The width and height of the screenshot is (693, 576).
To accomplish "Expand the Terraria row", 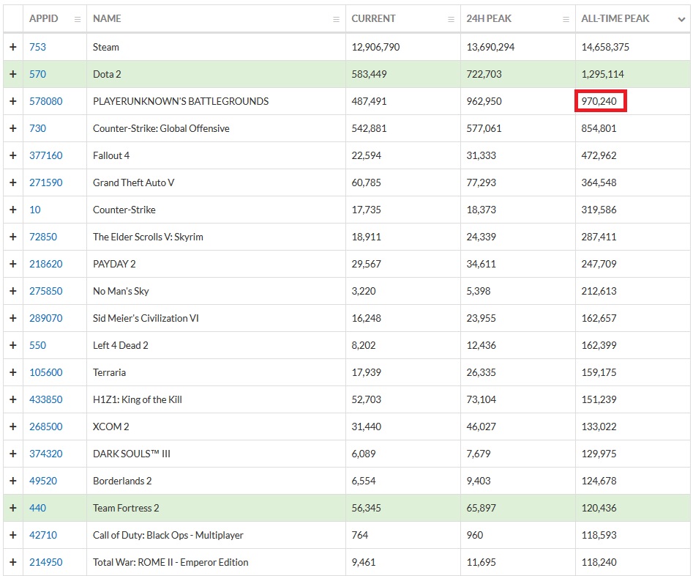I will click(x=13, y=372).
